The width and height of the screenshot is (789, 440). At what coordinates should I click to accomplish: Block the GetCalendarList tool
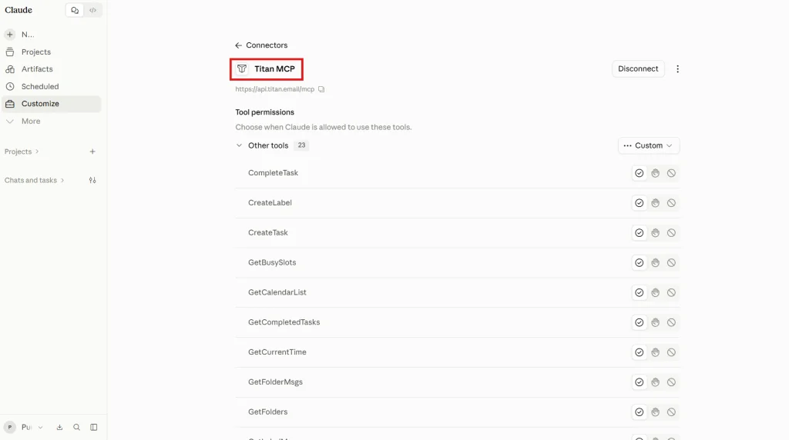tap(671, 293)
